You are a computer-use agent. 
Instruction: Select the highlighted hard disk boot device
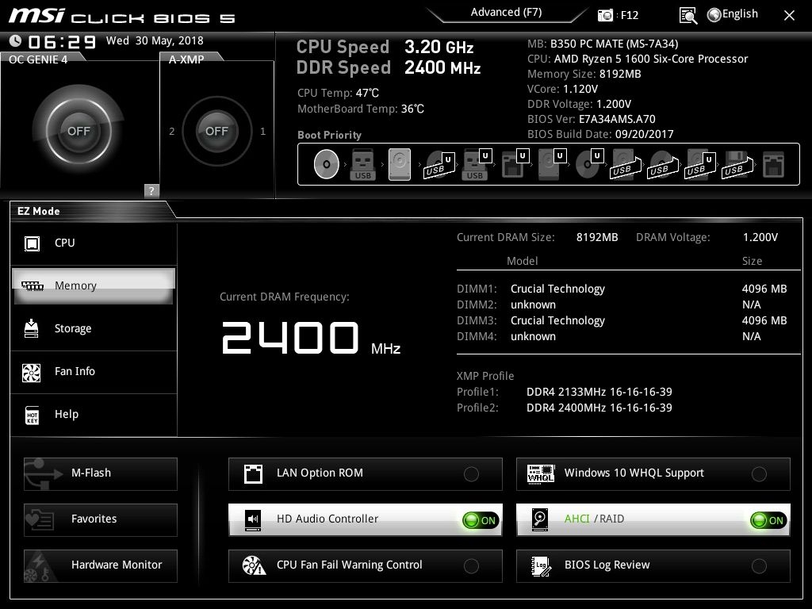point(400,164)
